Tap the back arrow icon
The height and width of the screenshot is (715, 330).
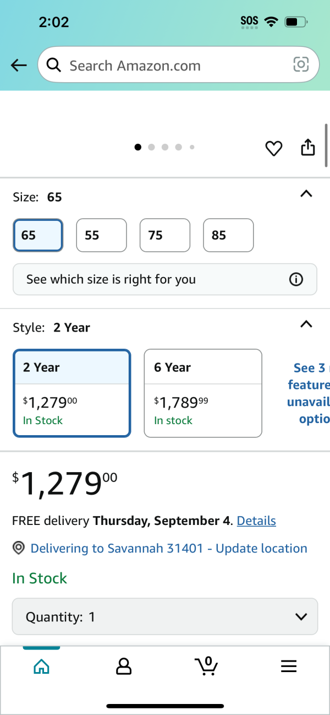(x=19, y=66)
